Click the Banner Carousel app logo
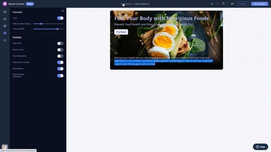The width and height of the screenshot is (271, 152). click(5, 4)
